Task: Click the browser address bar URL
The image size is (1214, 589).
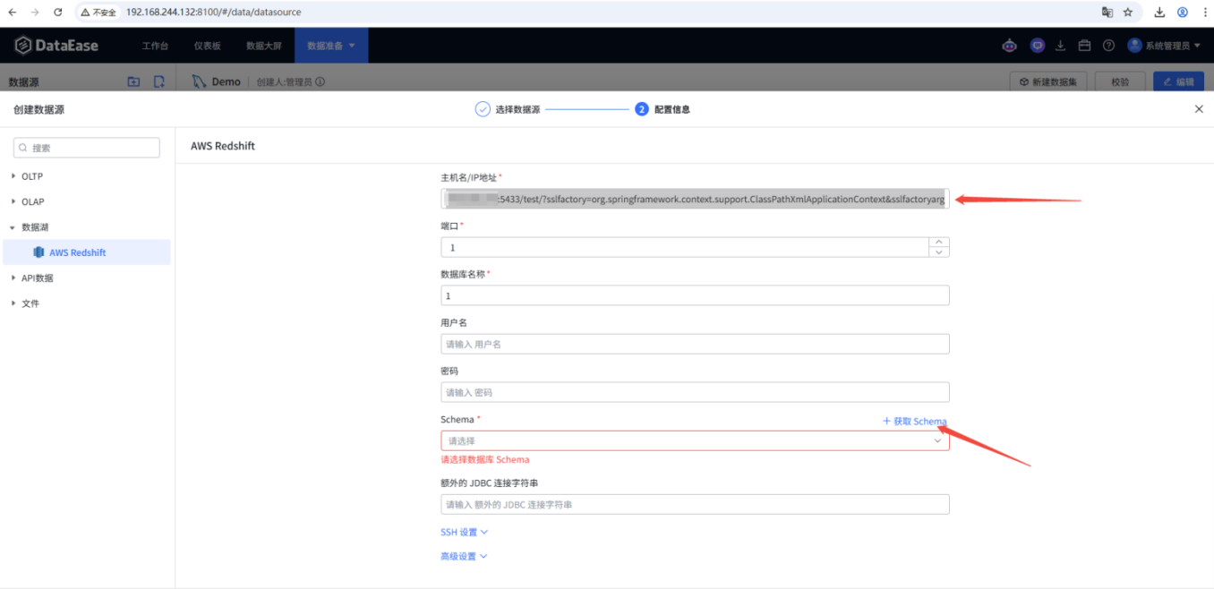Action: pos(213,13)
